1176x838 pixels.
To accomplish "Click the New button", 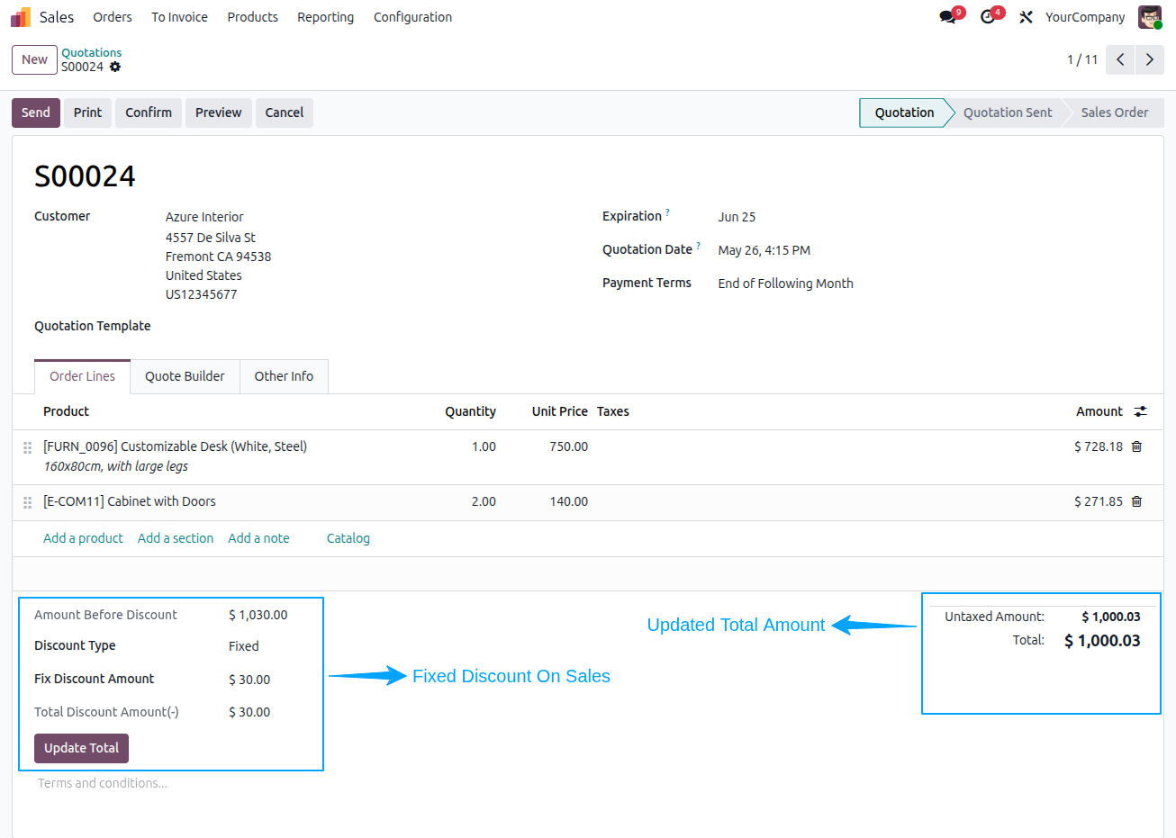I will click(x=34, y=59).
